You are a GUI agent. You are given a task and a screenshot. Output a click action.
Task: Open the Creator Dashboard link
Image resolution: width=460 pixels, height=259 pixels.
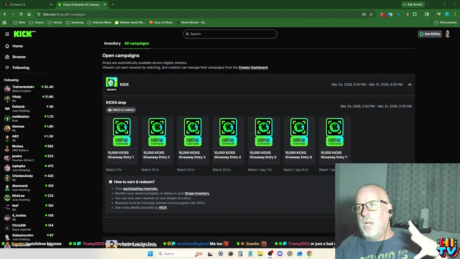[253, 67]
